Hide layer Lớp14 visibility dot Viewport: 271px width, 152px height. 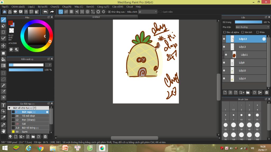coord(224,79)
